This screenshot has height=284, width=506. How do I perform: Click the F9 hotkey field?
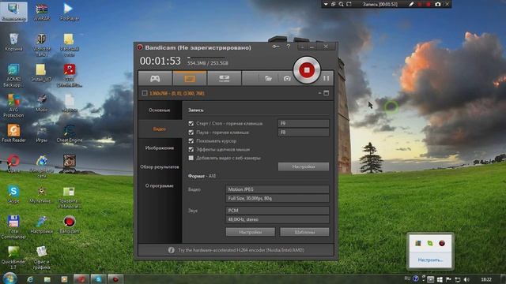(304, 123)
